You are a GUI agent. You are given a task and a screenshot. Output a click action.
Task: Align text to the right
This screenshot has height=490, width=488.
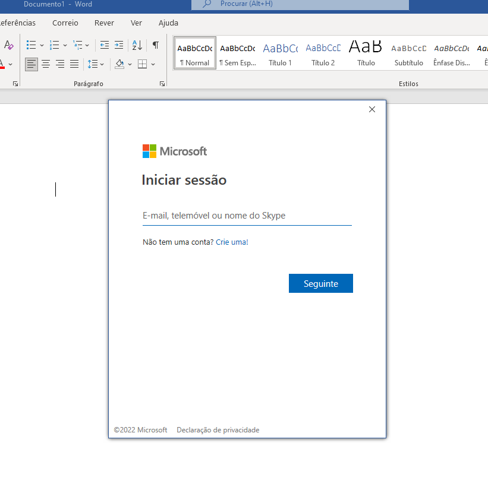click(60, 64)
